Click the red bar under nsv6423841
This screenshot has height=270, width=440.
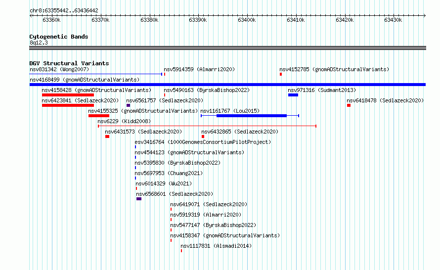pyautogui.click(x=68, y=105)
